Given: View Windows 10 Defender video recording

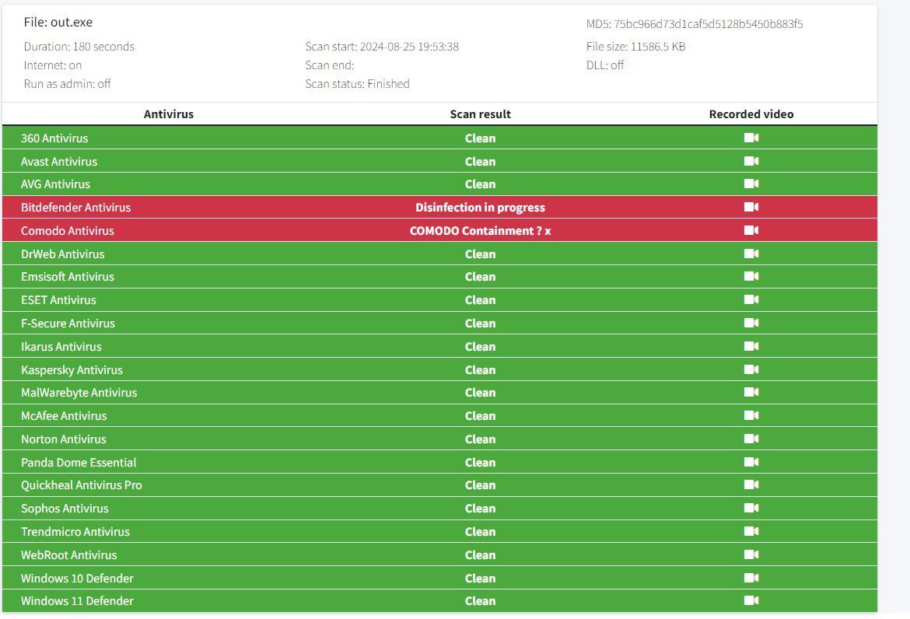Looking at the screenshot, I should click(751, 577).
